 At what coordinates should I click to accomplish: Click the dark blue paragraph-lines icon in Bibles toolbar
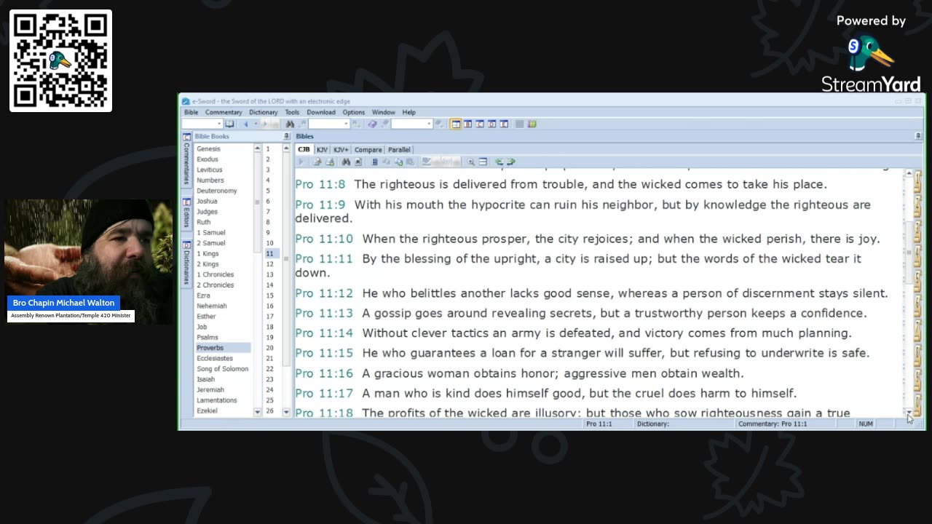[x=375, y=162]
